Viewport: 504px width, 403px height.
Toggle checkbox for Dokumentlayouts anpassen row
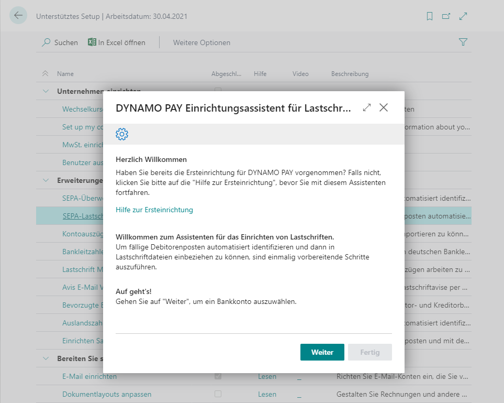(218, 394)
